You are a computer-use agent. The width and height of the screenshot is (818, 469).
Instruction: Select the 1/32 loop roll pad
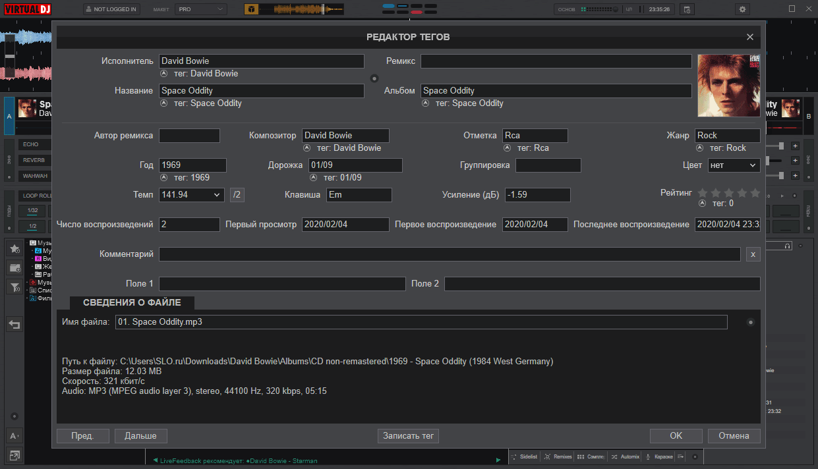point(32,211)
